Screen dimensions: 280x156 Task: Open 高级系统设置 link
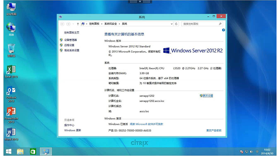72,50
